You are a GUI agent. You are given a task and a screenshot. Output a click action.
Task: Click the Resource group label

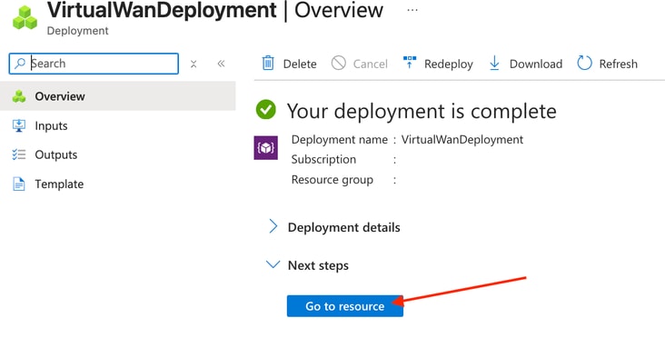click(332, 180)
